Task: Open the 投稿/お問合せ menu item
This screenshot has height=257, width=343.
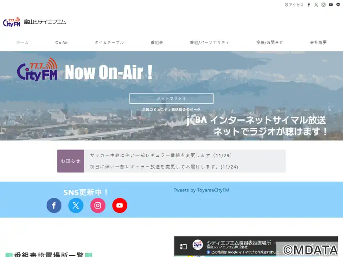Action: pos(270,42)
